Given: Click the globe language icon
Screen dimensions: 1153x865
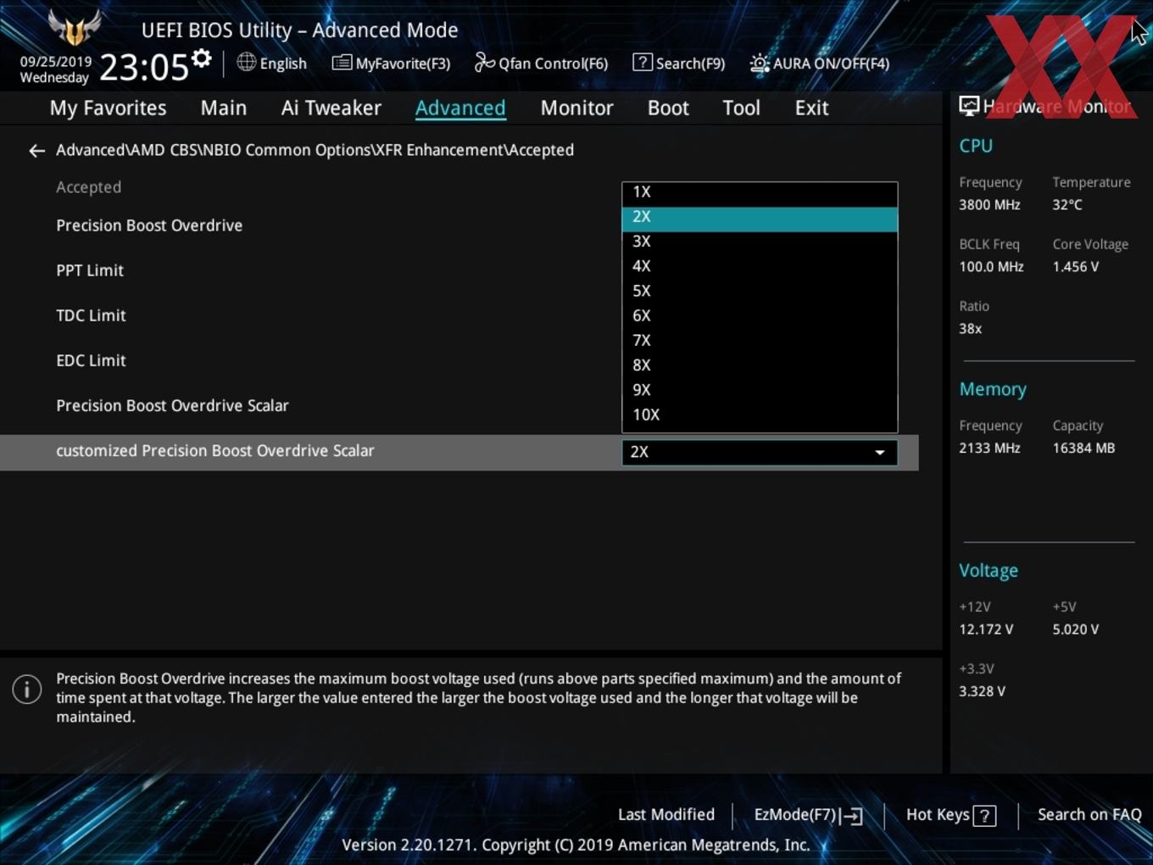Looking at the screenshot, I should tap(246, 62).
